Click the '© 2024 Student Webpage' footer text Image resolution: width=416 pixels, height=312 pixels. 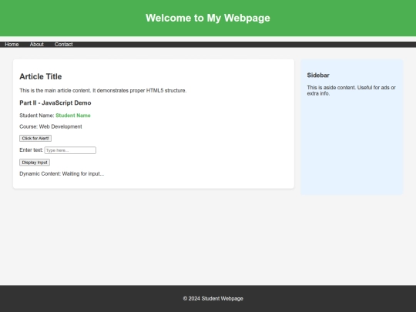pyautogui.click(x=213, y=298)
